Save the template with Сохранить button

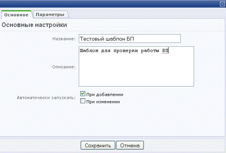pyautogui.click(x=98, y=145)
